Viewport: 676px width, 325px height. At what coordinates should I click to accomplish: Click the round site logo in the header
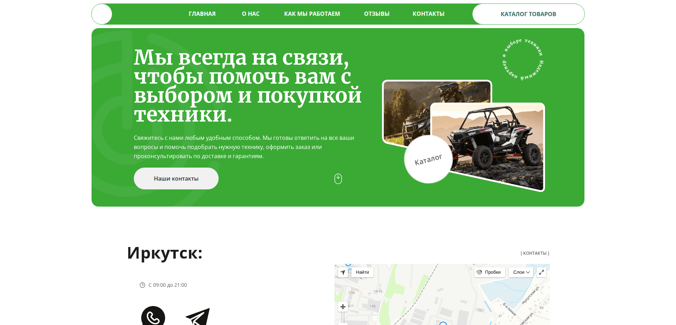point(101,14)
